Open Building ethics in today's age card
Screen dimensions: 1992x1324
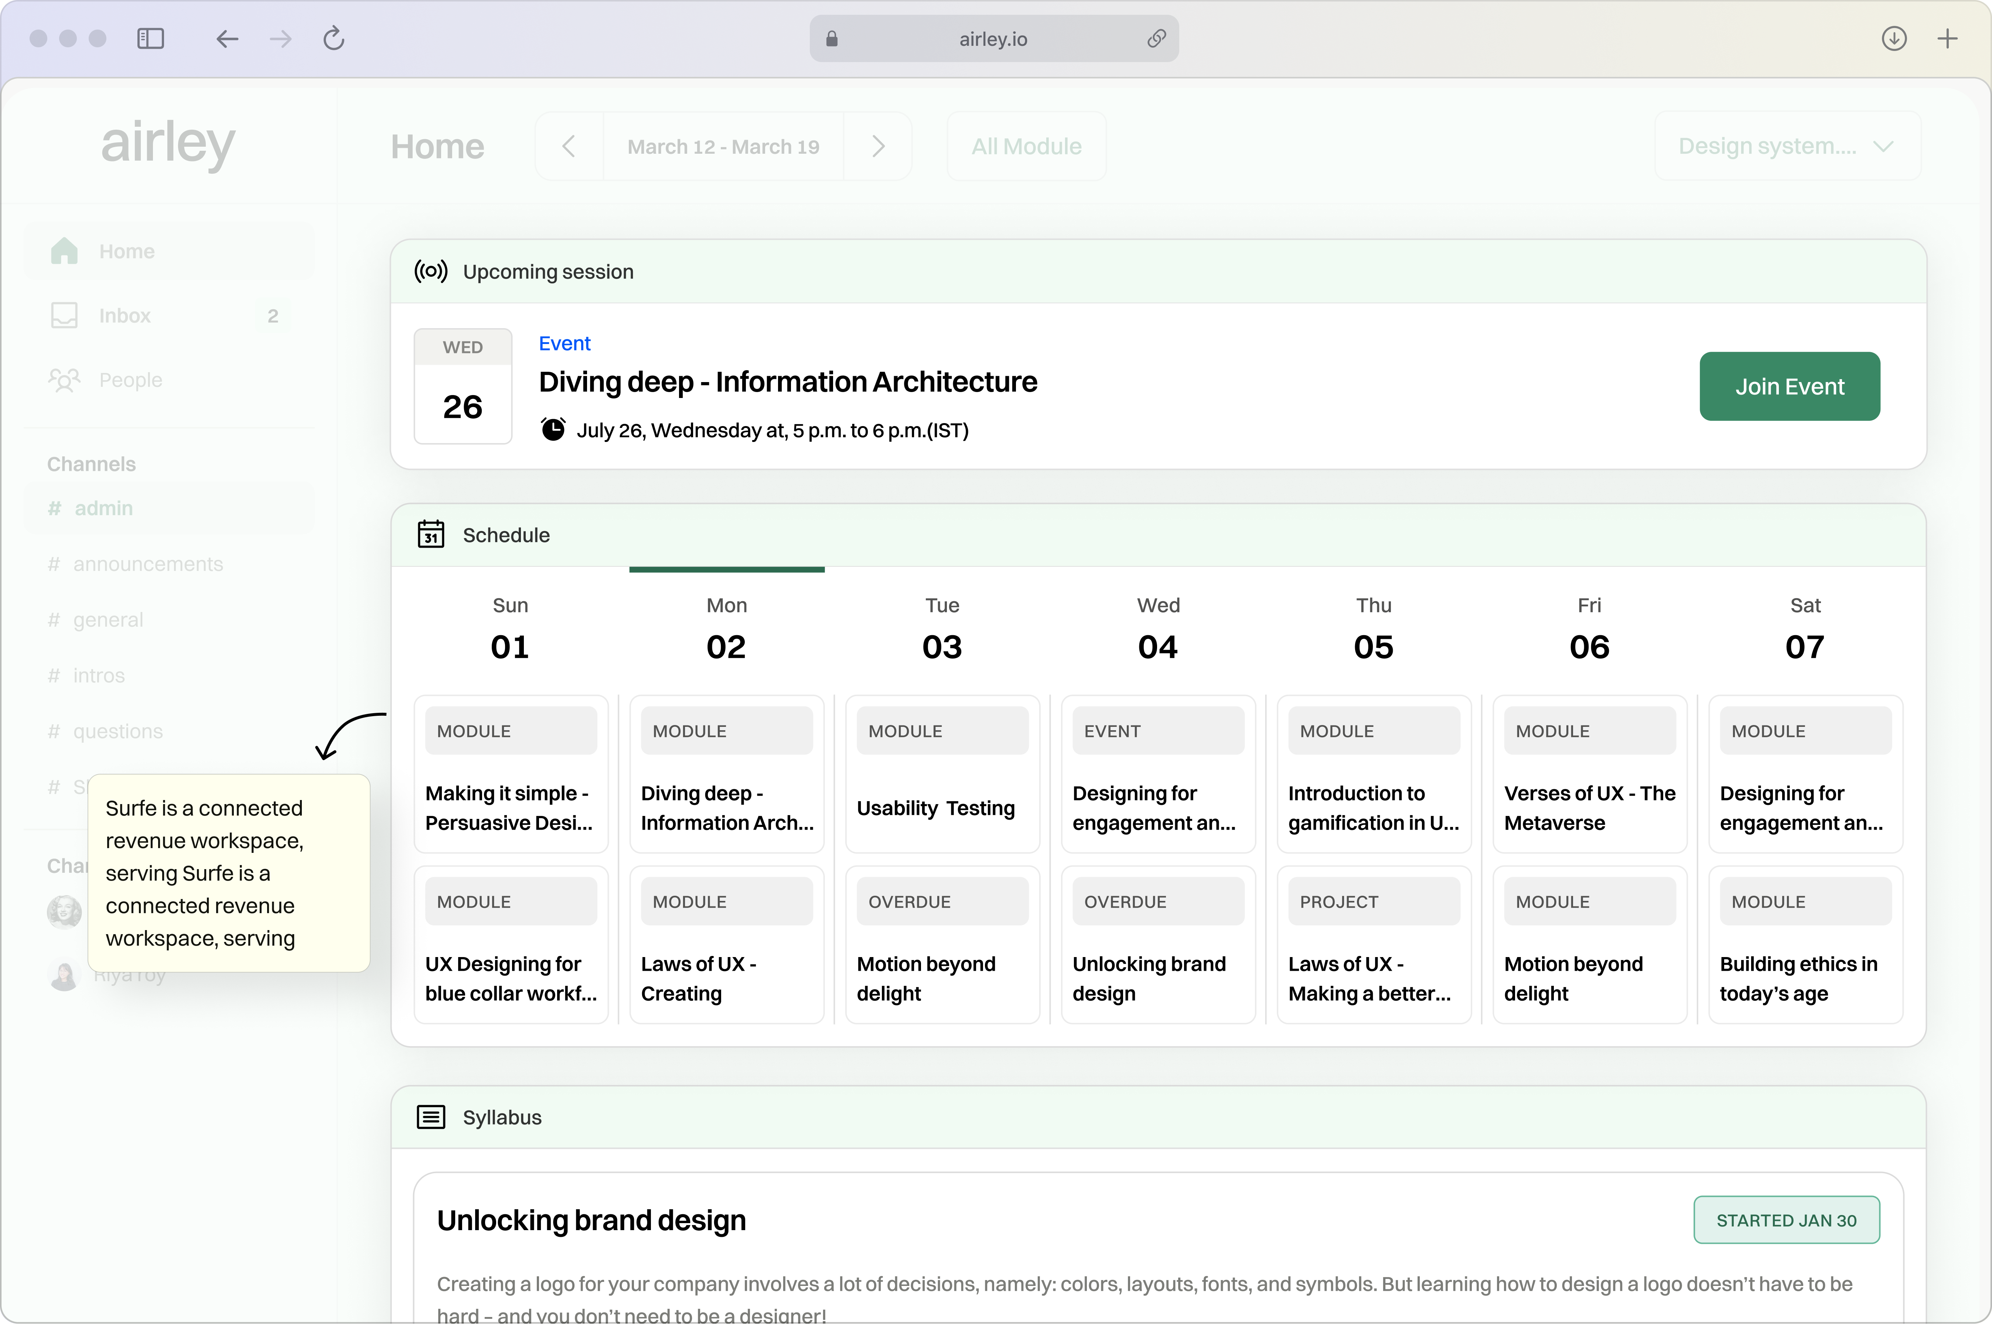1806,945
